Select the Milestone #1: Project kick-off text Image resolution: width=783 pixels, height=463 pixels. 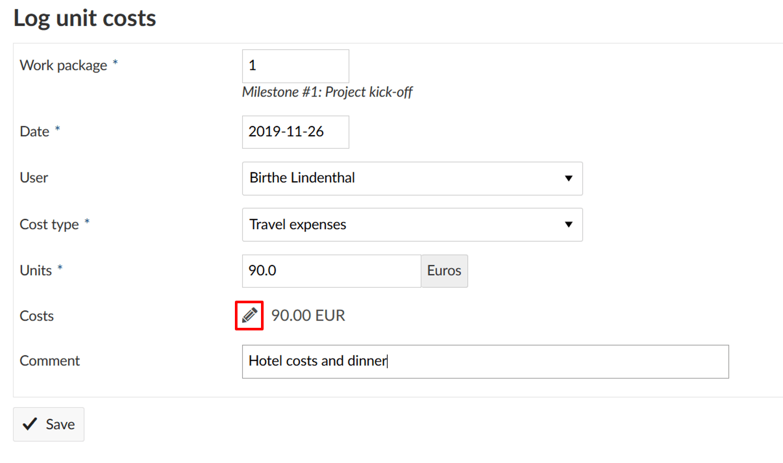(x=327, y=92)
